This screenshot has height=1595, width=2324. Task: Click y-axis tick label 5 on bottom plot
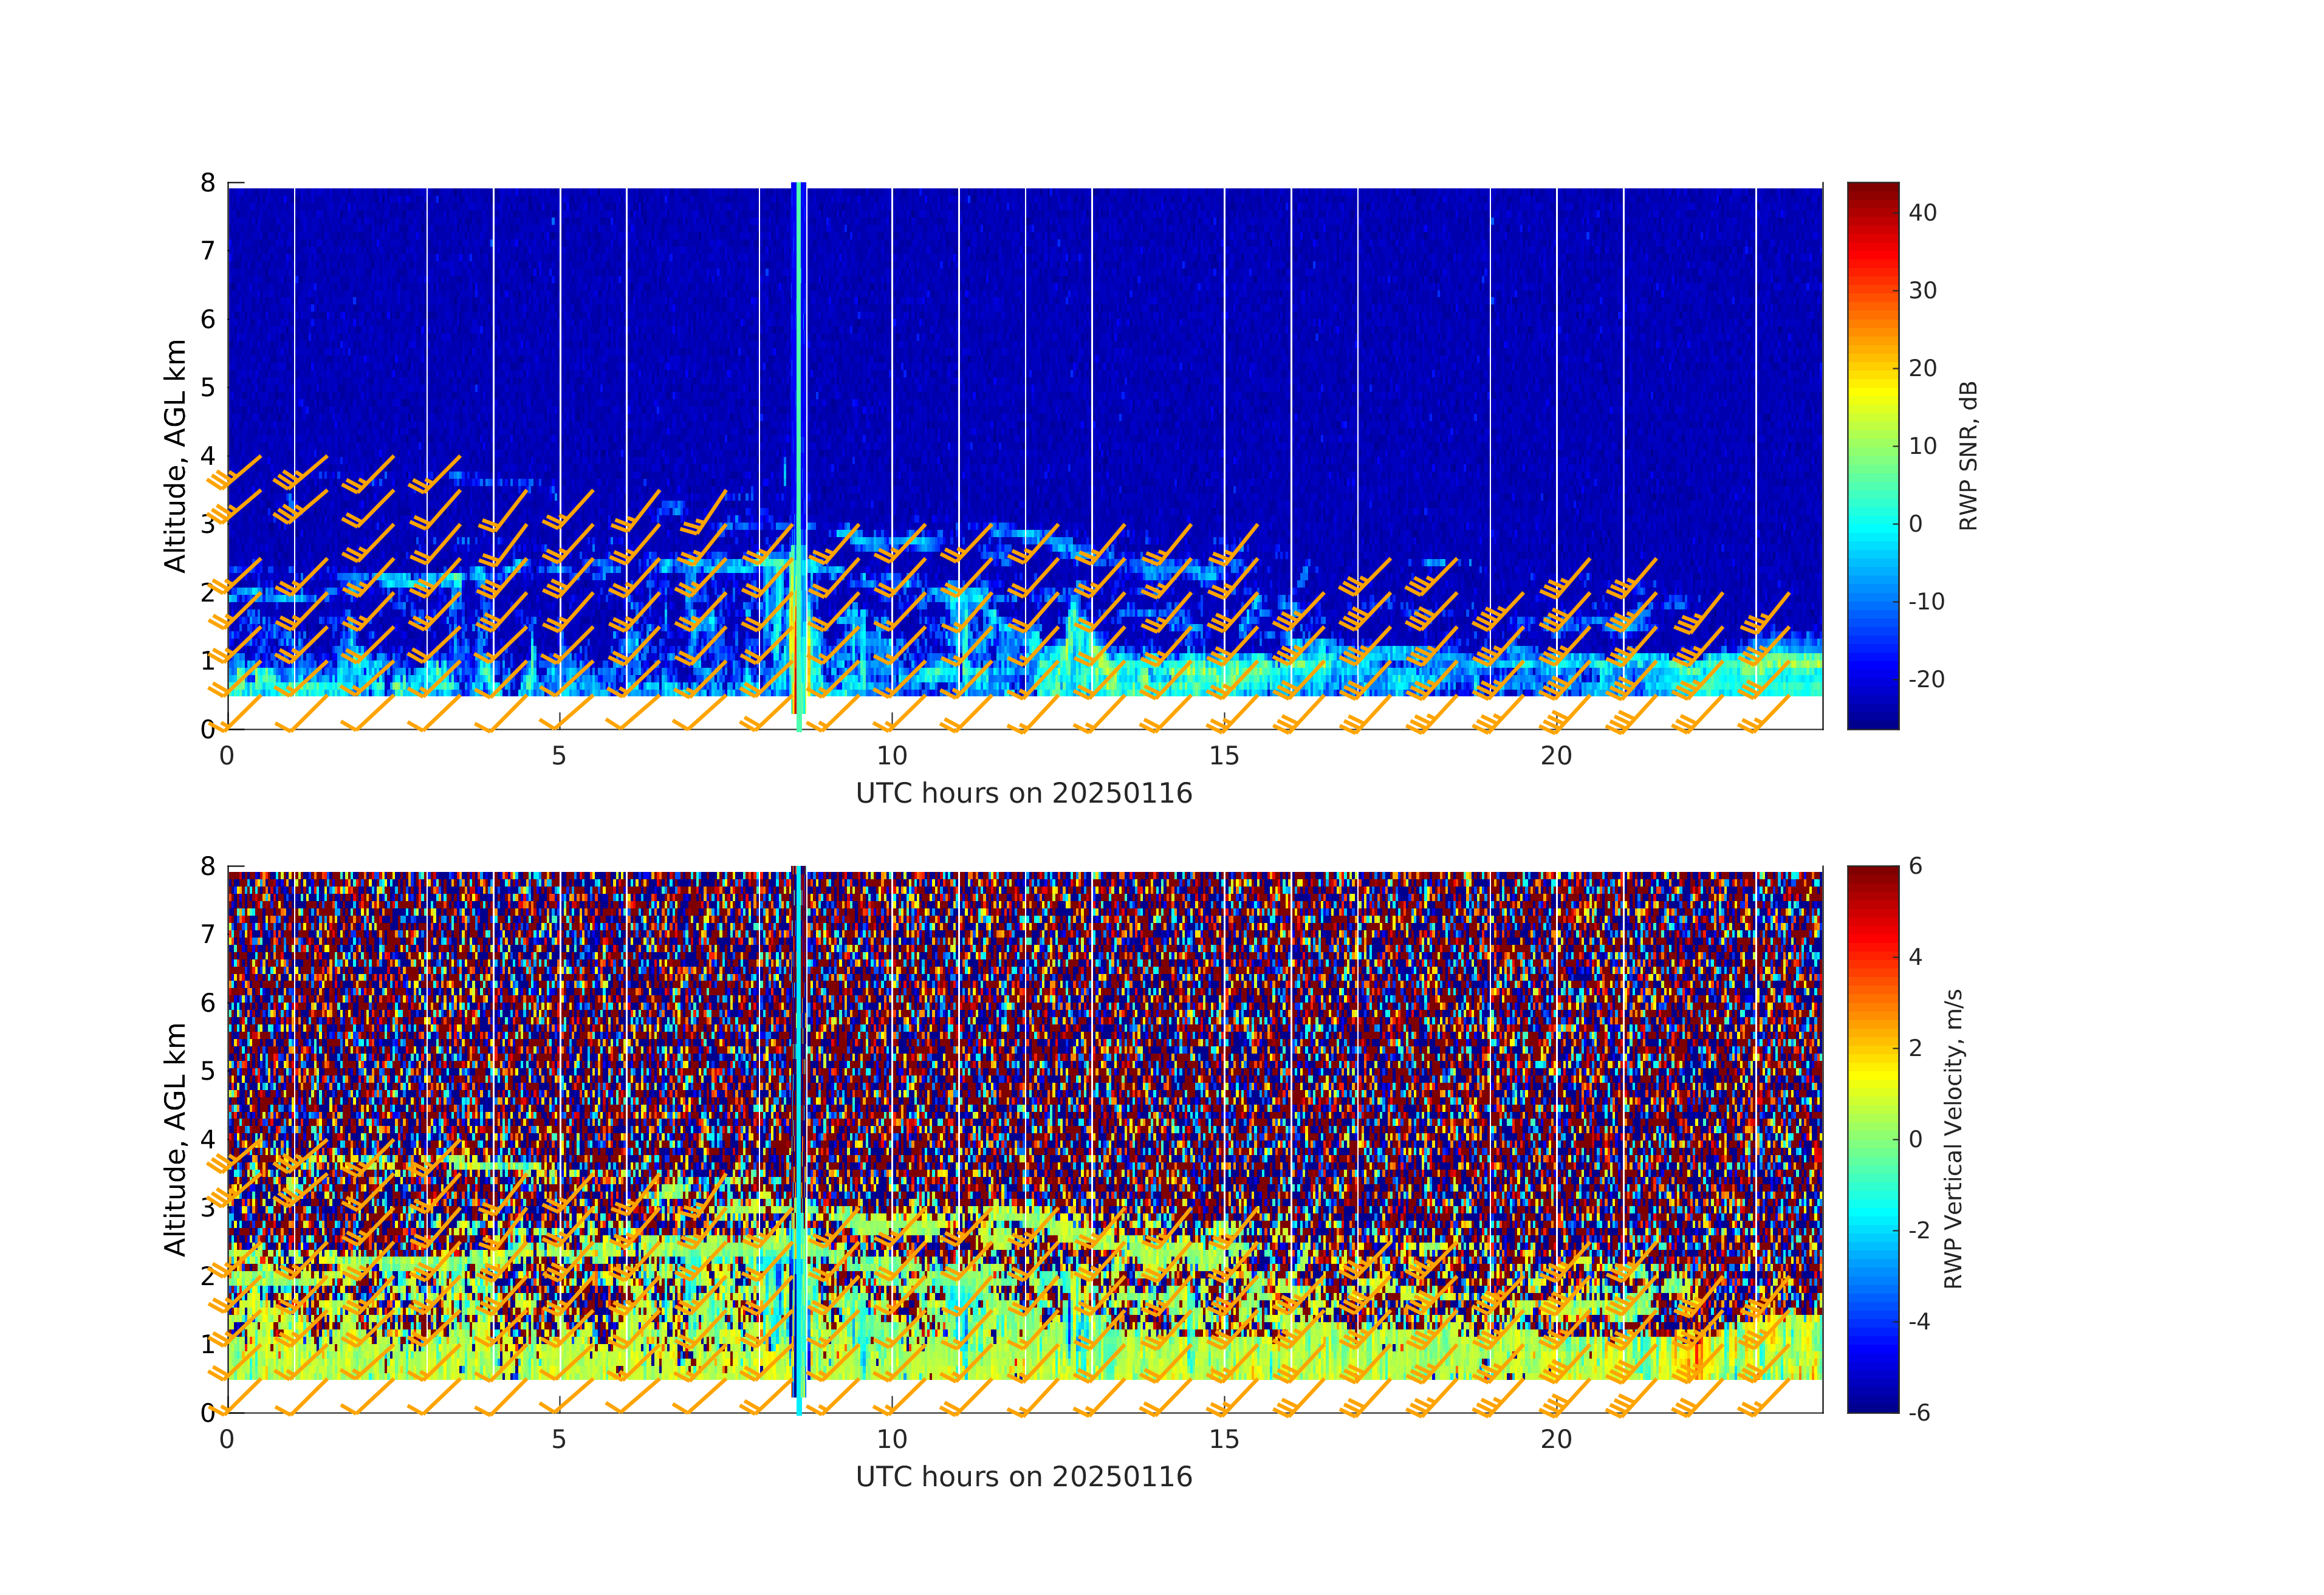click(x=208, y=1071)
